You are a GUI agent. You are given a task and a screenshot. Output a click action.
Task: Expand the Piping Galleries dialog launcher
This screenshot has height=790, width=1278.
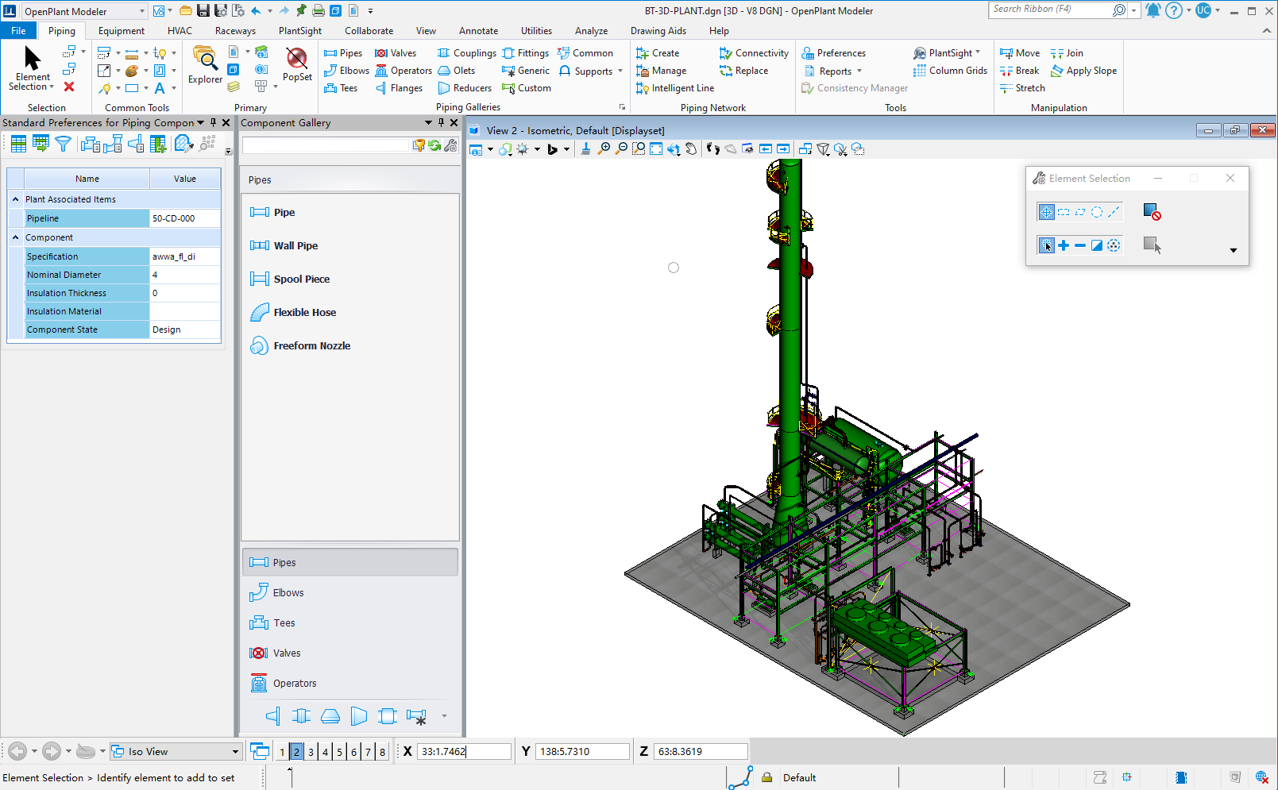622,107
